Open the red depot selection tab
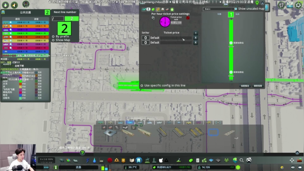The image size is (304, 171). point(167,9)
